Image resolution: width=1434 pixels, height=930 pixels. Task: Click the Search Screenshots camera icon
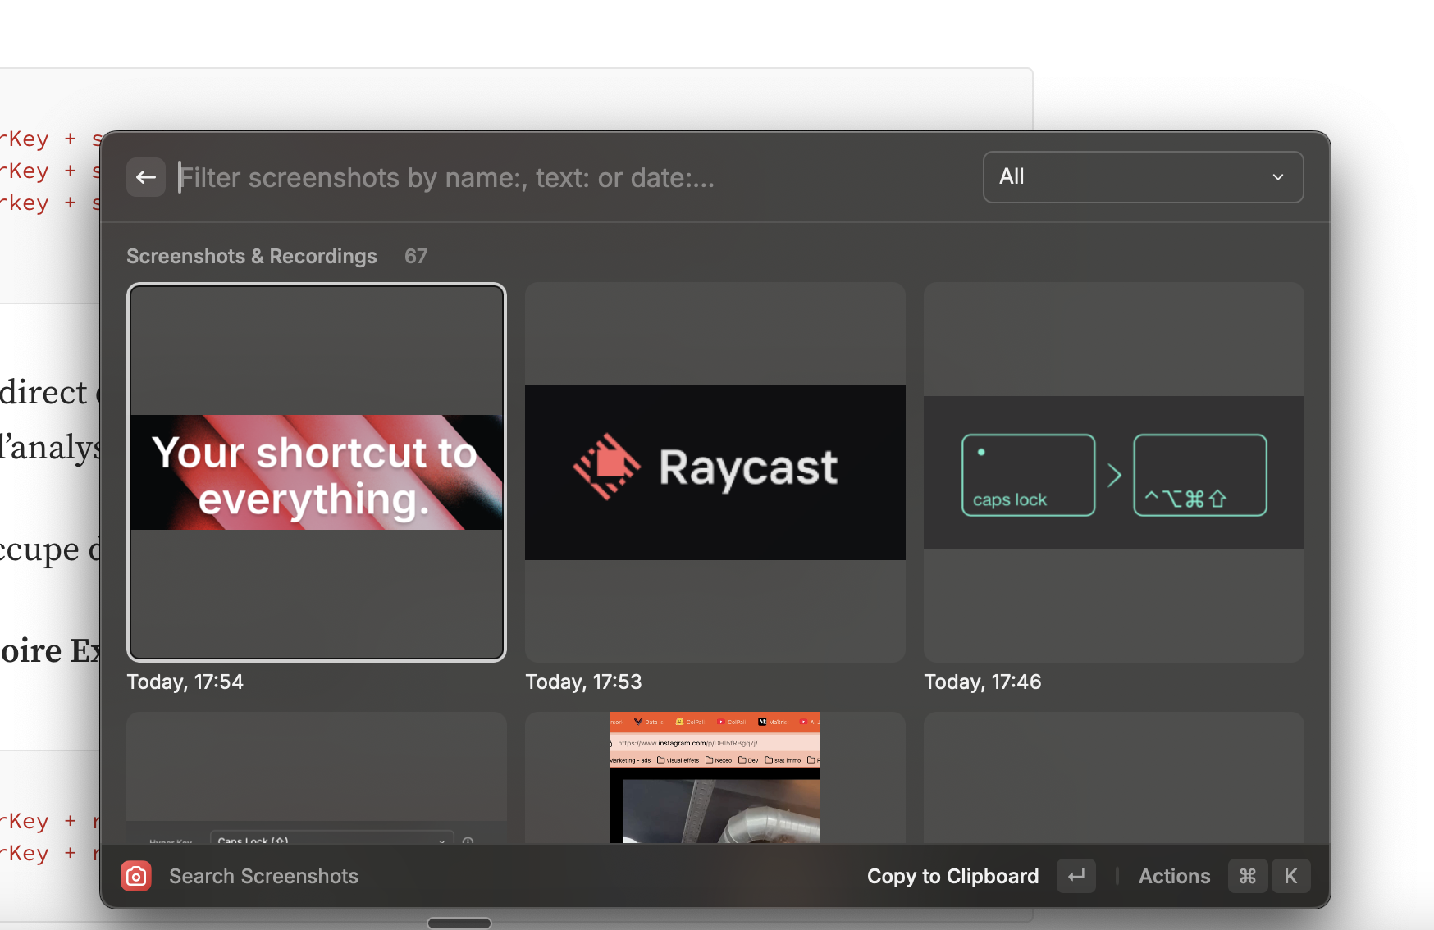pos(136,876)
